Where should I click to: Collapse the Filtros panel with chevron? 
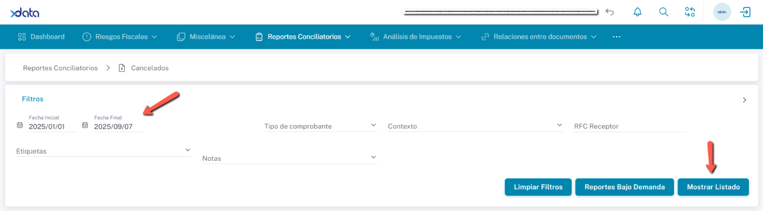(x=744, y=99)
